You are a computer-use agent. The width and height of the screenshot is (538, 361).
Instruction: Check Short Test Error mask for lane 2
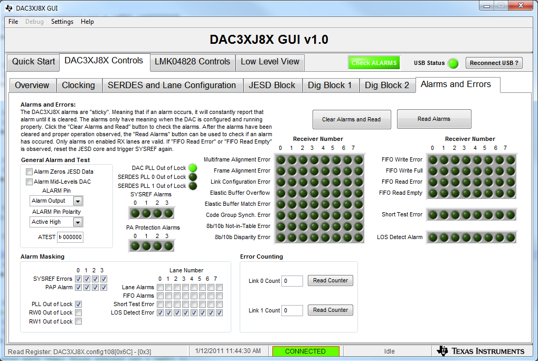177,304
